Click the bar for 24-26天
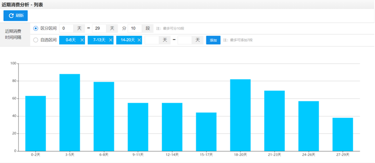The width and height of the screenshot is (375, 163). (309, 126)
